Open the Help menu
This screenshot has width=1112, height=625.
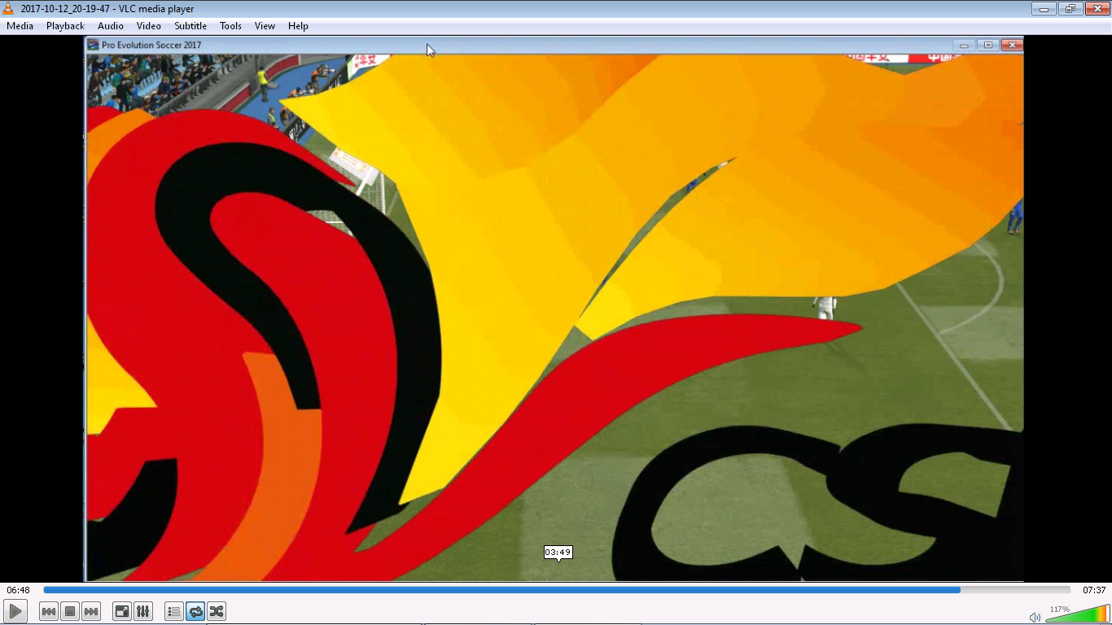(x=299, y=26)
